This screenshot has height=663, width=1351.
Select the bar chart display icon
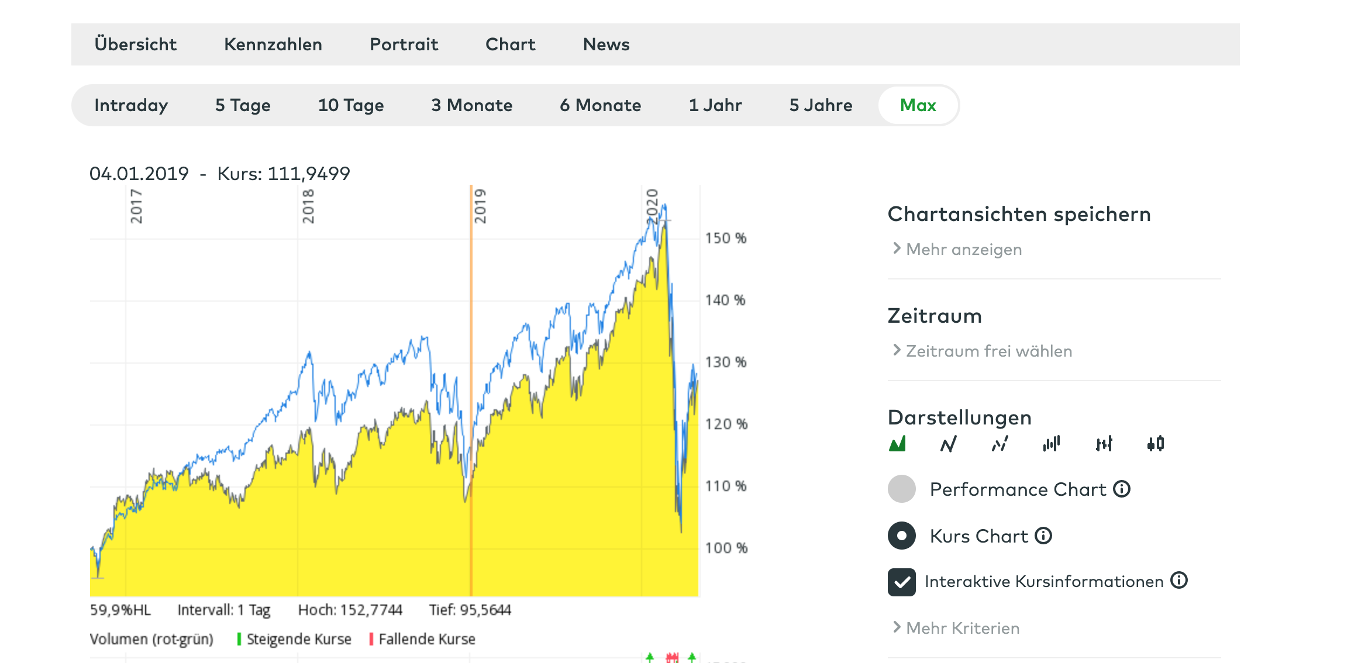1052,444
